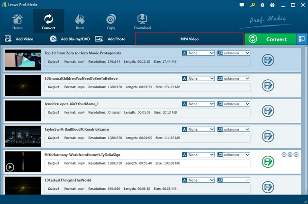Open subtitle dropdown for FifthHarmony

198,155
